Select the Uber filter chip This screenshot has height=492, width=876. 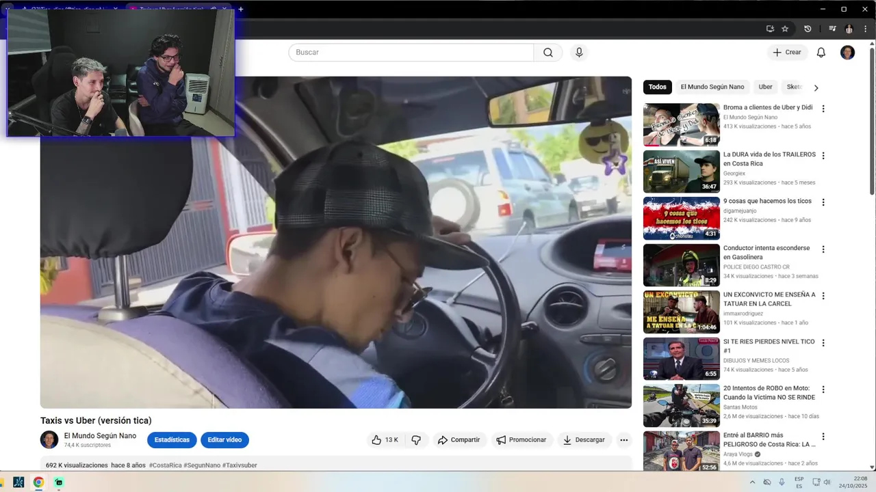tap(765, 87)
